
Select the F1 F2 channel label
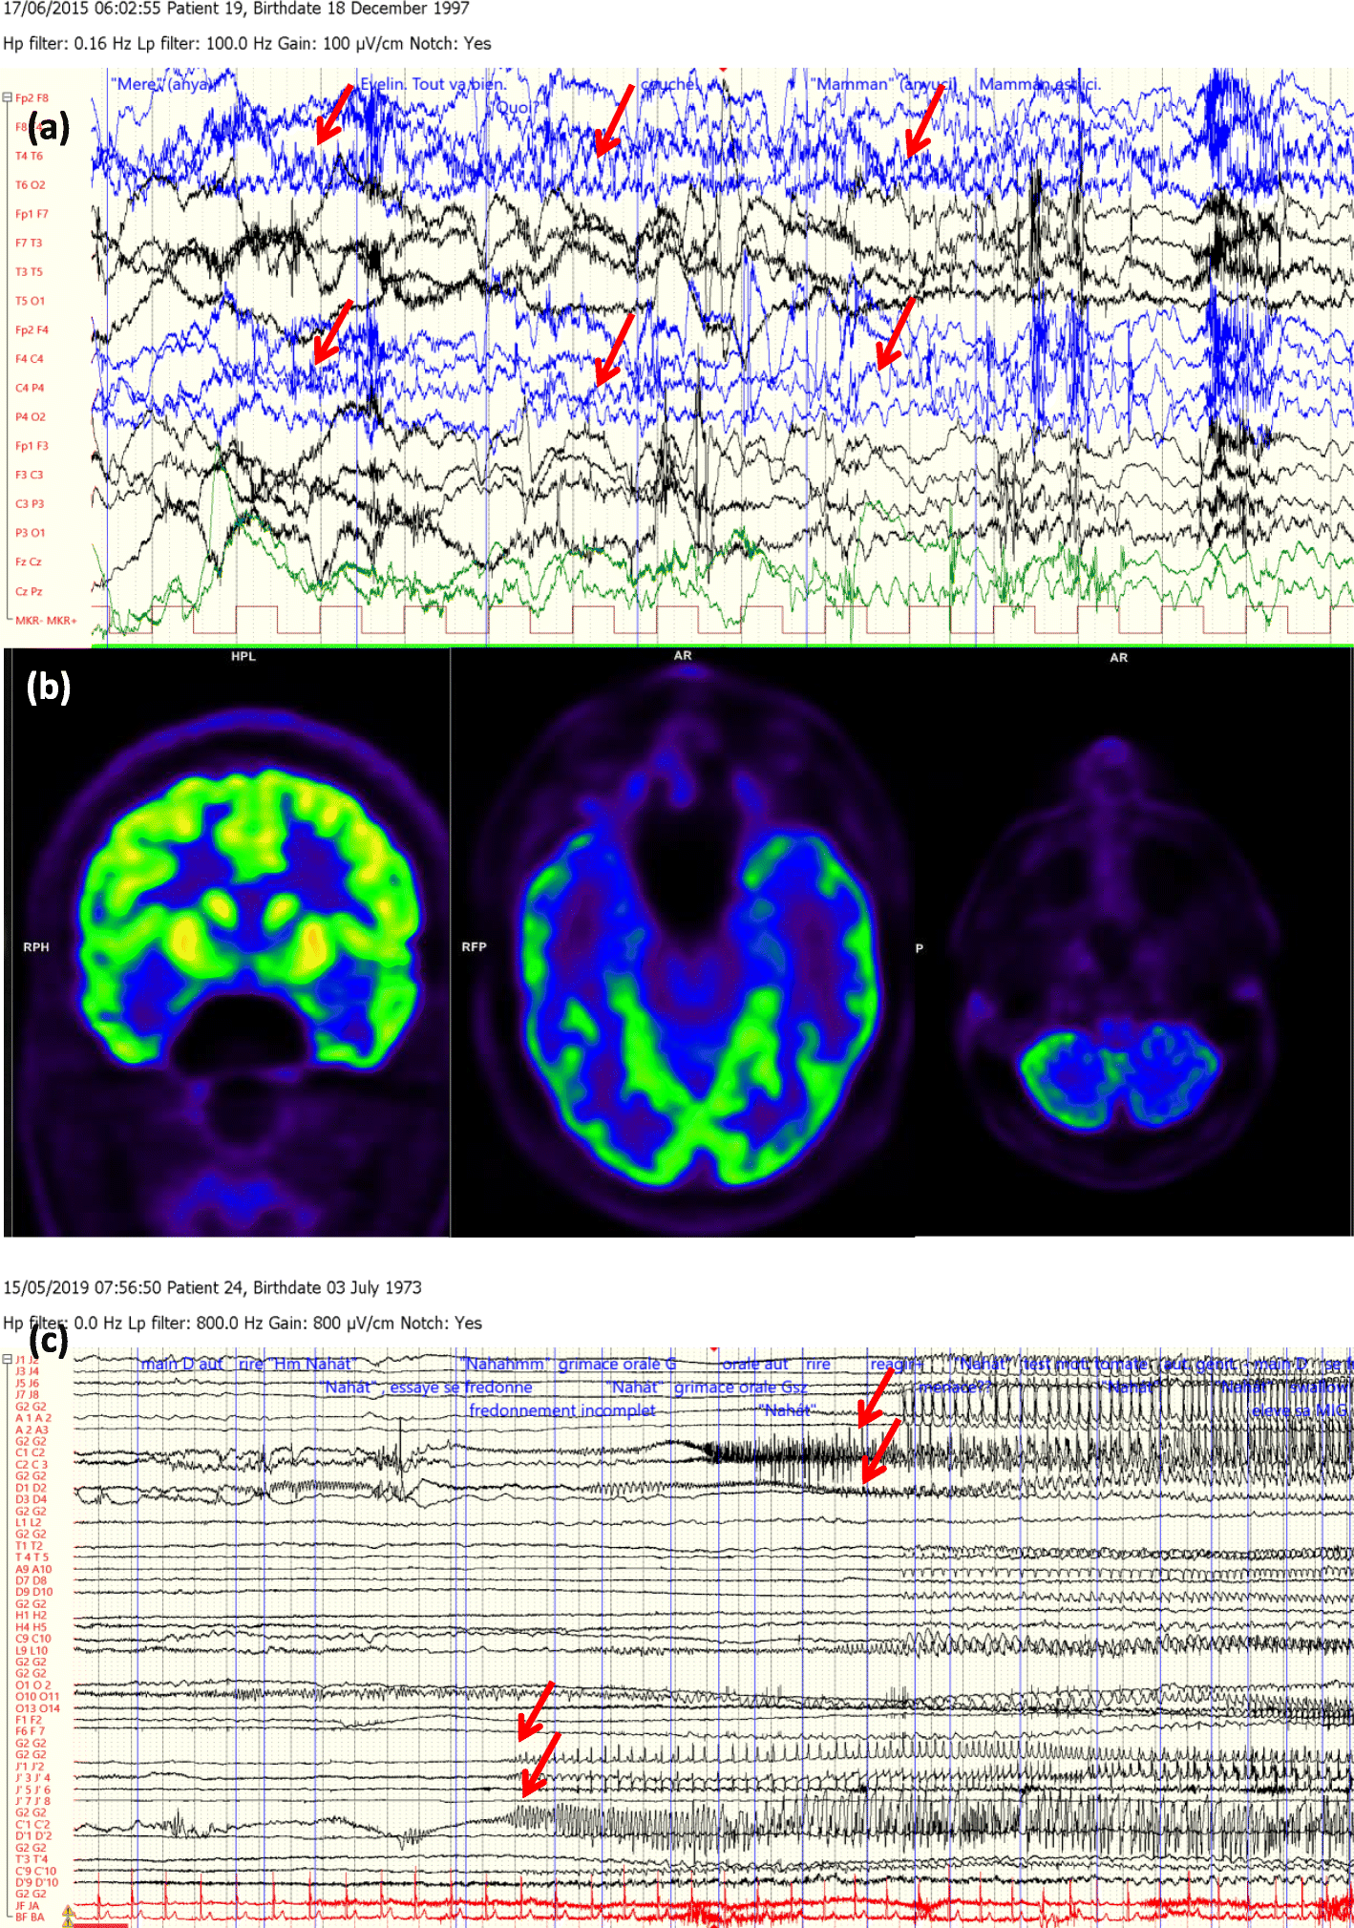click(28, 1720)
